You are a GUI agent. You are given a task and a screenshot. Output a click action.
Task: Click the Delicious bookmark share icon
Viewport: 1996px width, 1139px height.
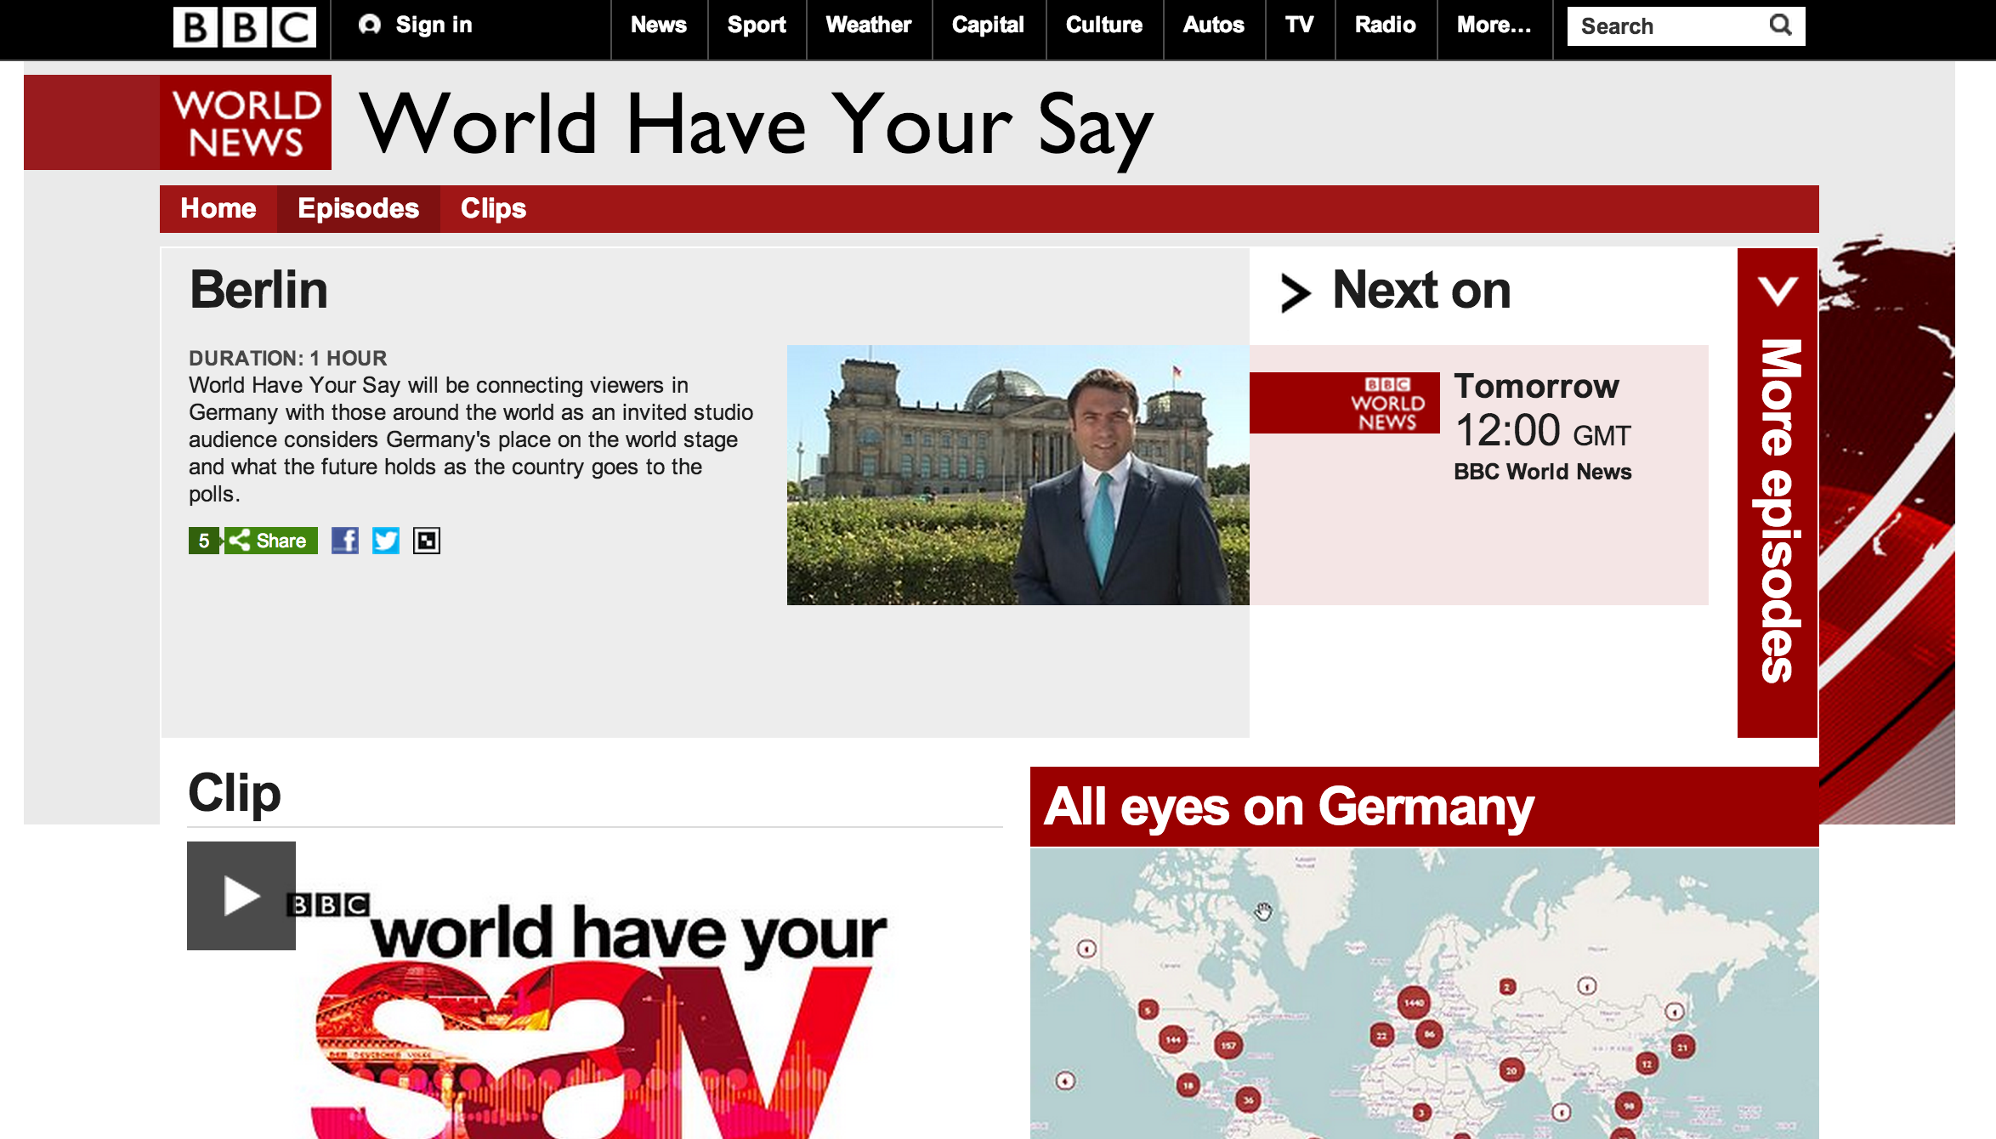[427, 541]
